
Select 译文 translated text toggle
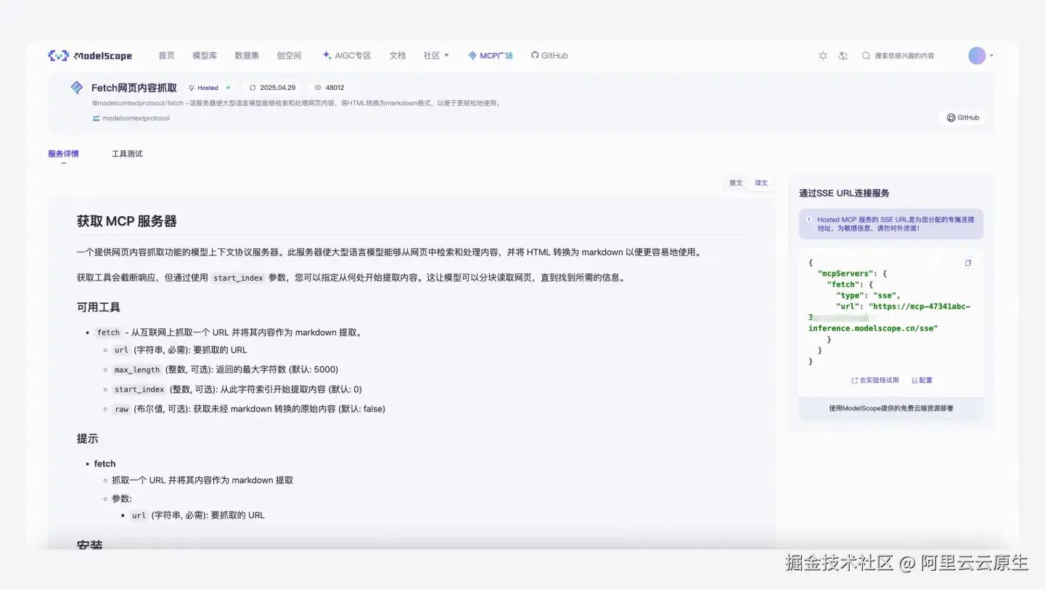[761, 183]
